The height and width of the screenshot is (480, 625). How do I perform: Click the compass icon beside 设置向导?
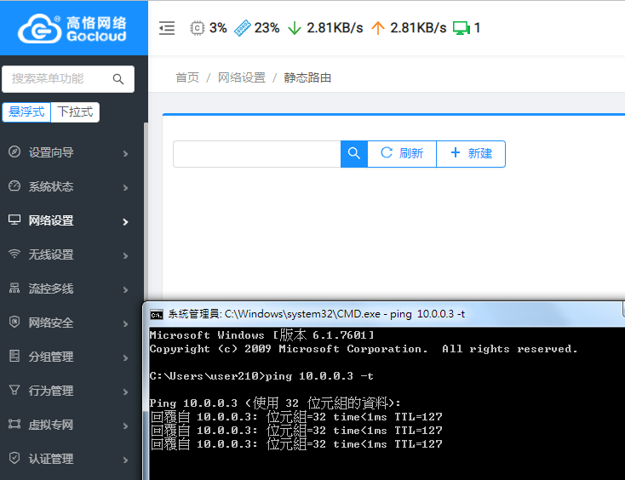point(14,151)
